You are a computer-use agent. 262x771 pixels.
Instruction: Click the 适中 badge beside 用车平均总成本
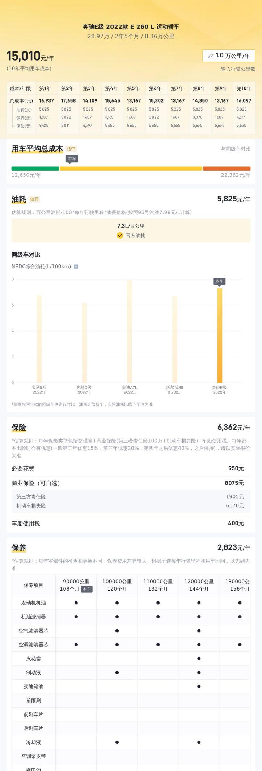point(71,149)
